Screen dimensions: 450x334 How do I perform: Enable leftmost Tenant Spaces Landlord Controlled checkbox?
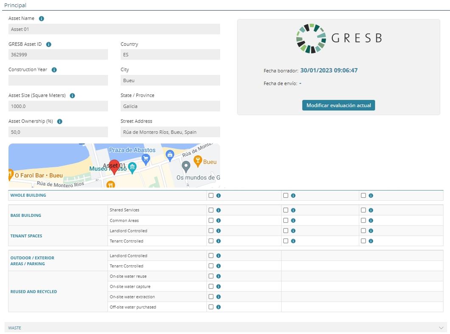coord(211,230)
